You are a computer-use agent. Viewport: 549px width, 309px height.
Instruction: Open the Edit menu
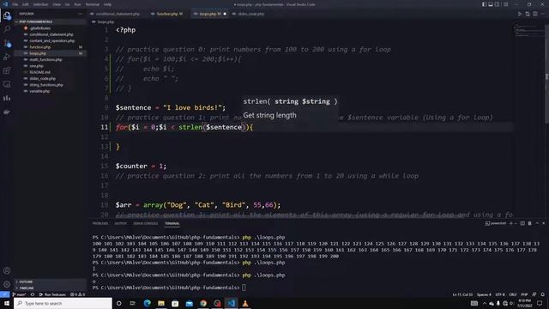(26, 4)
